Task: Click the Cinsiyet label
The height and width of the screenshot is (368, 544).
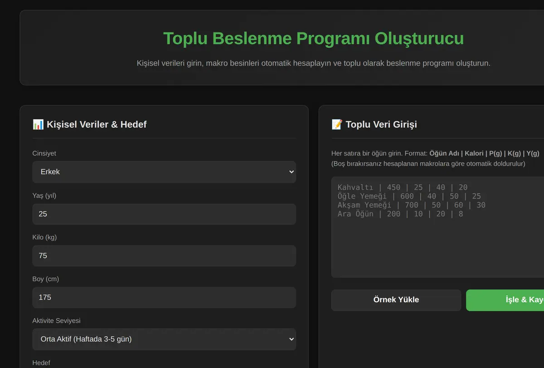Action: pyautogui.click(x=44, y=153)
